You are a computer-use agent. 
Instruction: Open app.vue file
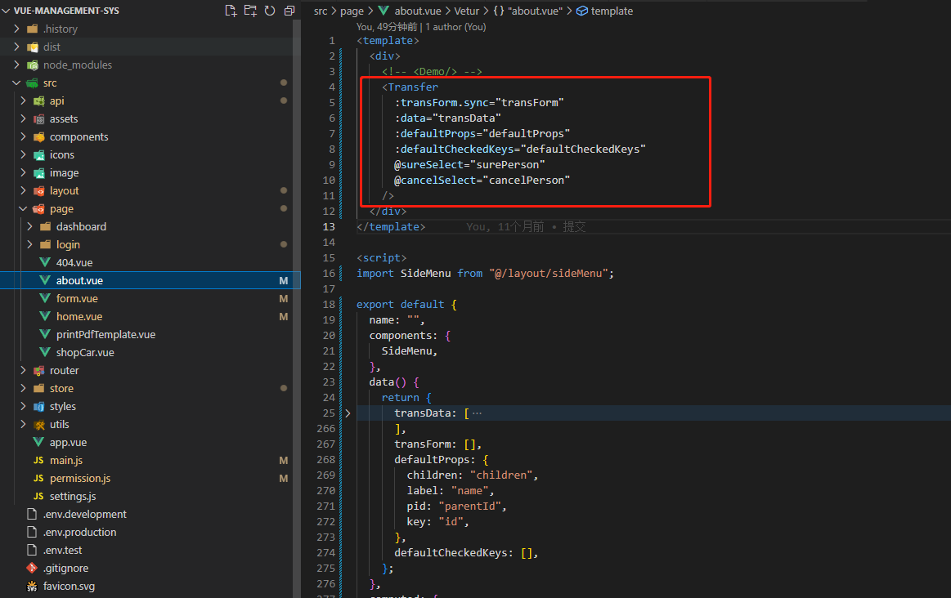pyautogui.click(x=68, y=442)
